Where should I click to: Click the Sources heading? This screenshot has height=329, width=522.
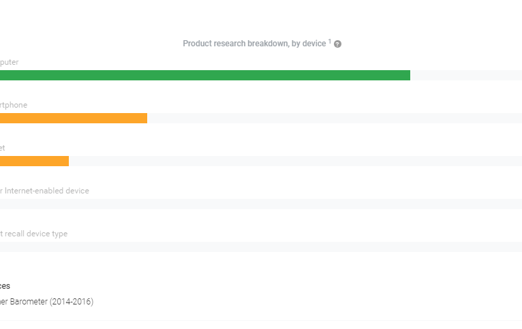5,286
